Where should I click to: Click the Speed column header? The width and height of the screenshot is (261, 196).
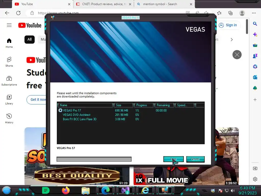[x=185, y=105]
